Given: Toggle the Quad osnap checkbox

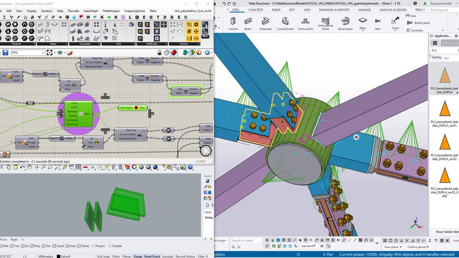Looking at the screenshot, I should pos(54,246).
